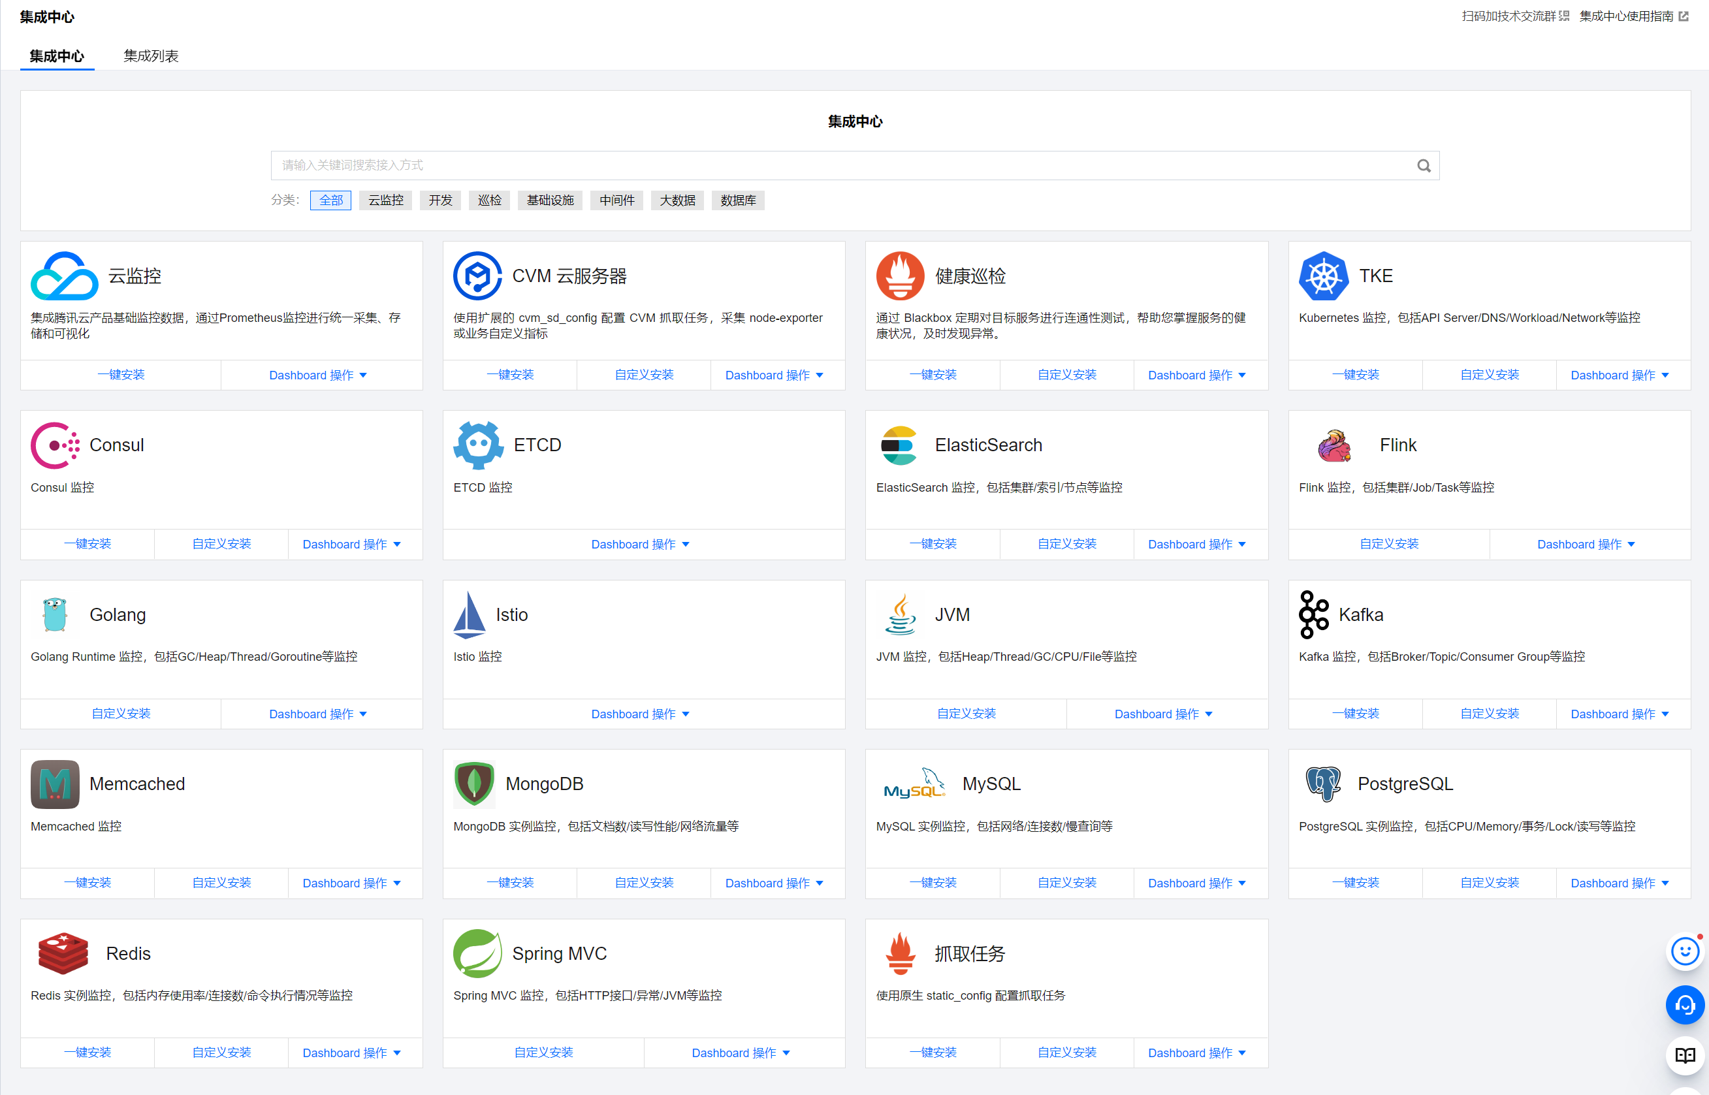The width and height of the screenshot is (1709, 1095).
Task: Open Dashboard 操作 menu for PostgreSQL
Action: [x=1620, y=883]
